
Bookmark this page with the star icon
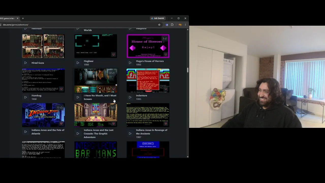point(159,25)
